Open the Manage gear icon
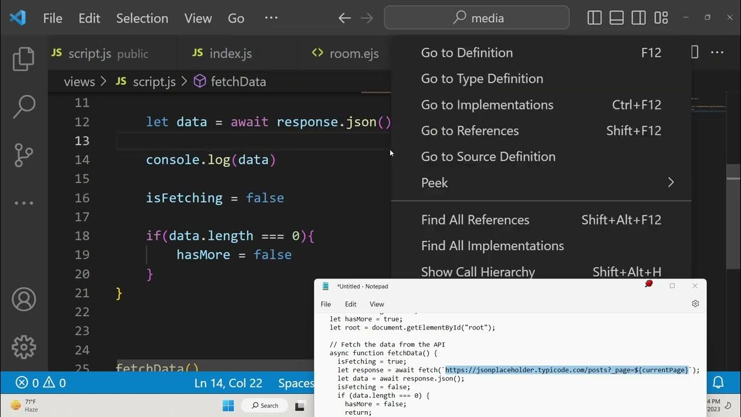This screenshot has width=741, height=417. tap(24, 347)
